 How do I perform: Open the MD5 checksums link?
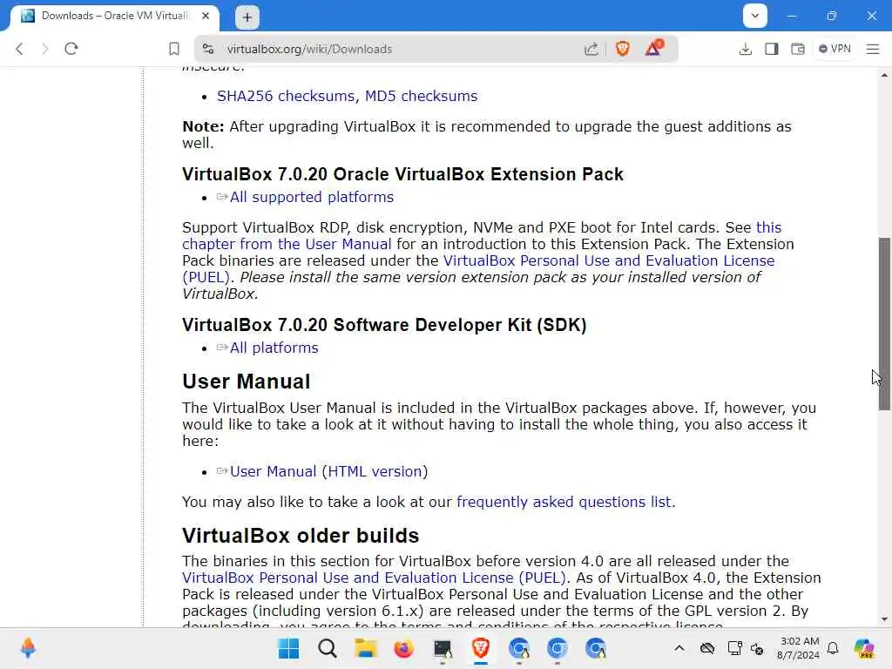click(x=421, y=96)
